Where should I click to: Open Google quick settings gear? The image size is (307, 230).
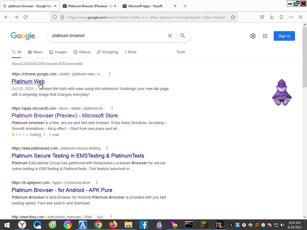coord(253,36)
